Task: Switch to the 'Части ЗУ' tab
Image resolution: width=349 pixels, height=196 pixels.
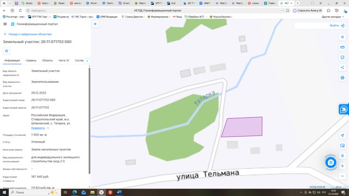Action: coord(64,60)
